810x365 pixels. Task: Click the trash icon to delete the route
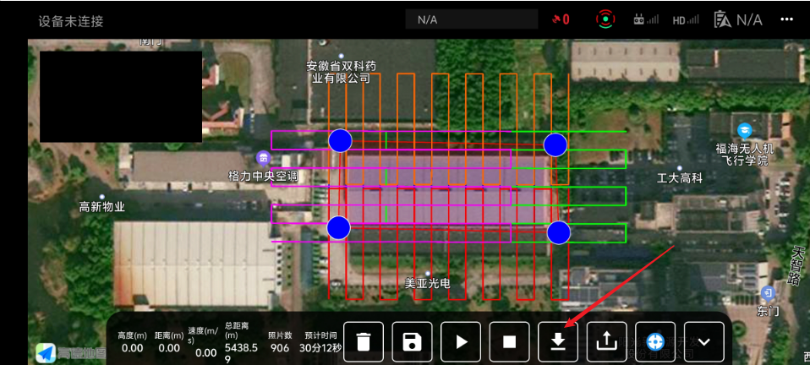click(x=364, y=341)
